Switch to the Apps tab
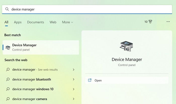The height and width of the screenshot is (104, 176). point(18,22)
